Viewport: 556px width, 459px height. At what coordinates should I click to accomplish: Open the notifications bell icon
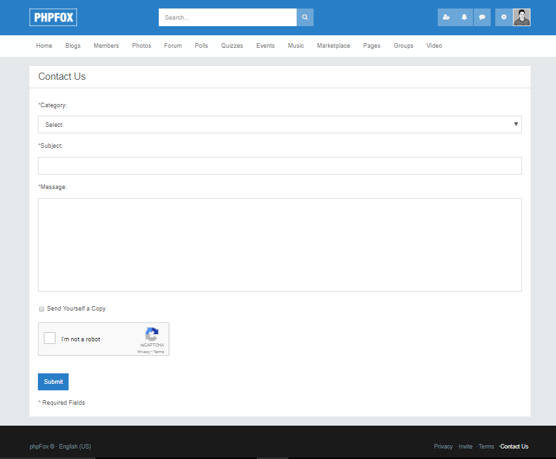coord(465,18)
